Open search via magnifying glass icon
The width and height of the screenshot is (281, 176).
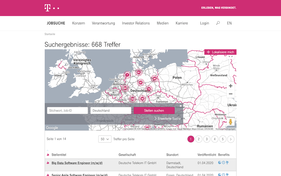pyautogui.click(x=218, y=23)
